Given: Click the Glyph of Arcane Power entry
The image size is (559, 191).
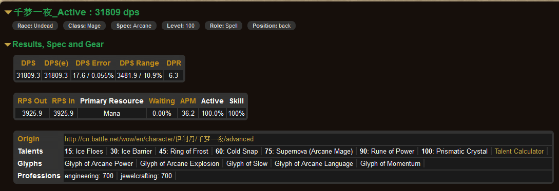Looking at the screenshot, I should point(99,164).
